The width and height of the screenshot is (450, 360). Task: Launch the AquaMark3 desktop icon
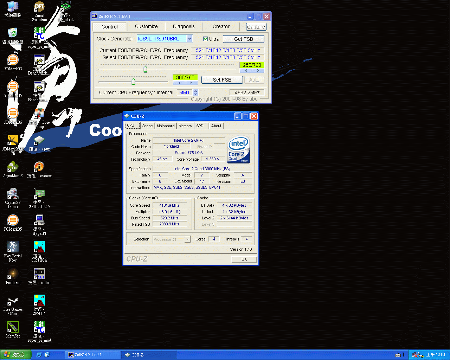(x=13, y=169)
